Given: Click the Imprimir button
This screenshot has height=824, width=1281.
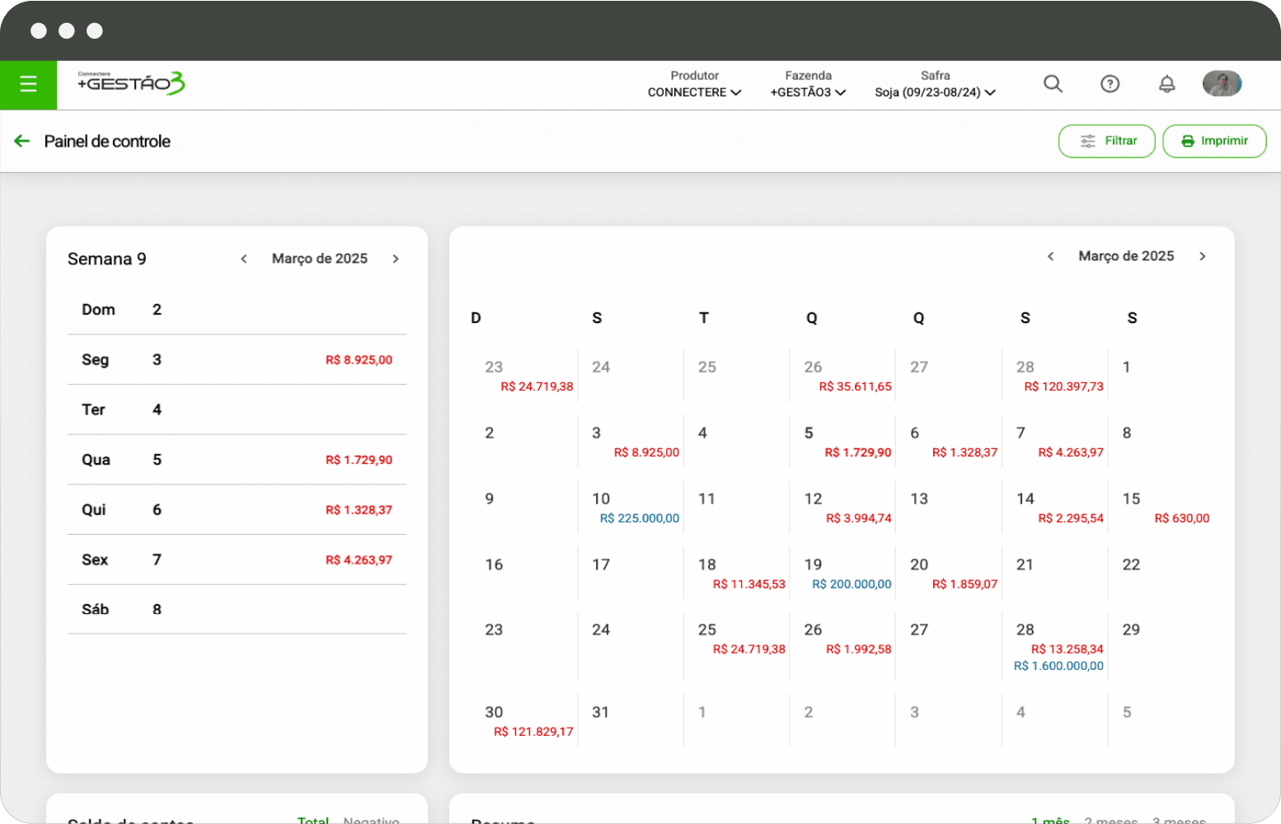Looking at the screenshot, I should [1213, 141].
